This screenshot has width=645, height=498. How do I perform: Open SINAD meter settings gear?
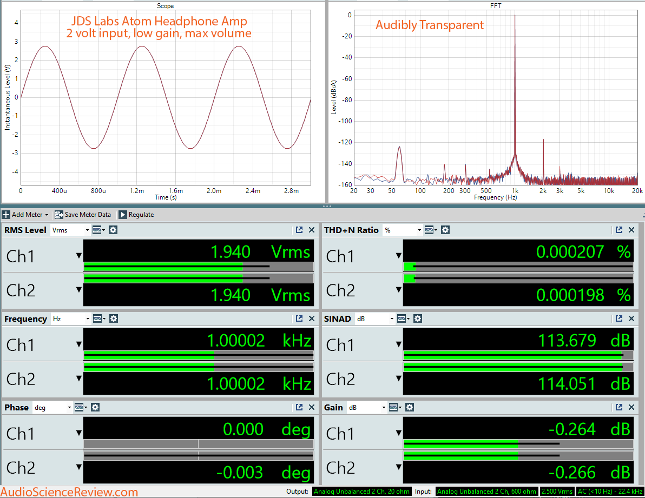tap(418, 318)
